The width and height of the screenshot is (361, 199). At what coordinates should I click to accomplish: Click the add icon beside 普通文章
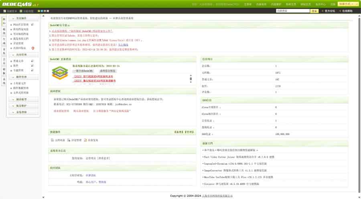tap(32, 61)
